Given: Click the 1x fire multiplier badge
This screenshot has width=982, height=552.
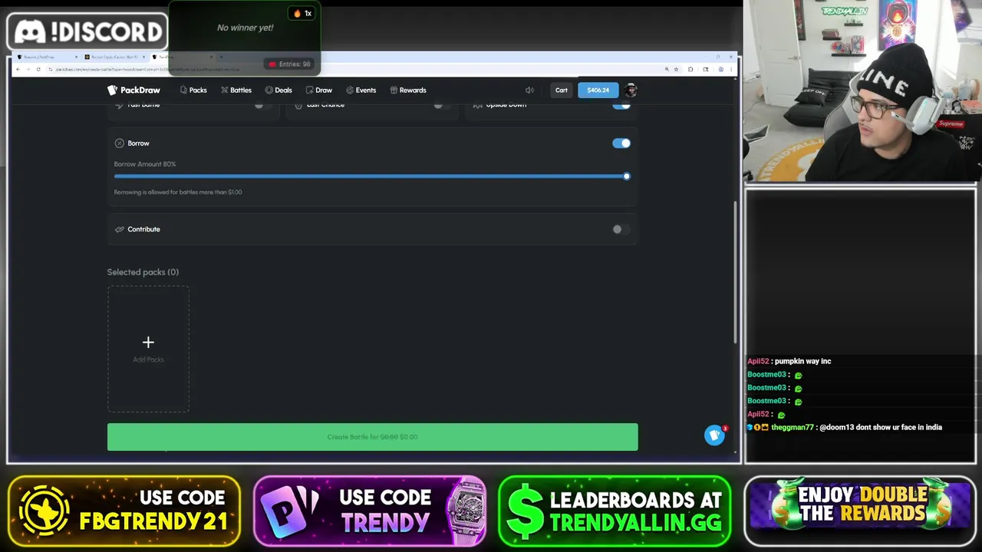Looking at the screenshot, I should tap(302, 13).
